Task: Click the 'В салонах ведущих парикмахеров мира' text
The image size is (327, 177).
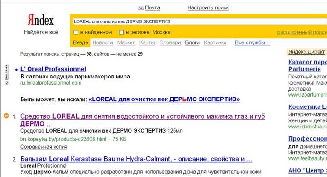Action: coord(75,77)
